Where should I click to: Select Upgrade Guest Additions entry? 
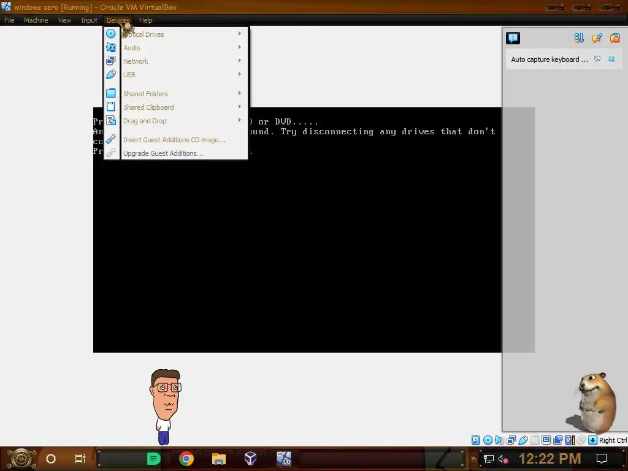coord(176,153)
